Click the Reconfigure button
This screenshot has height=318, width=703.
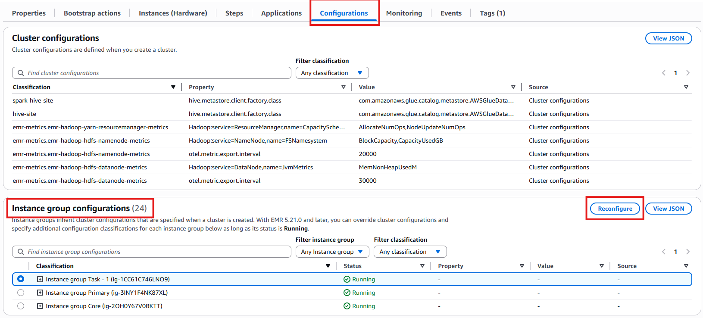[x=615, y=209]
